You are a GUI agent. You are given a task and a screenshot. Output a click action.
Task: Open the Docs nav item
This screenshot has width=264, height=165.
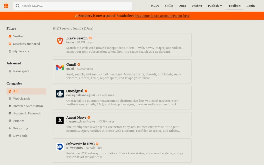click(182, 6)
